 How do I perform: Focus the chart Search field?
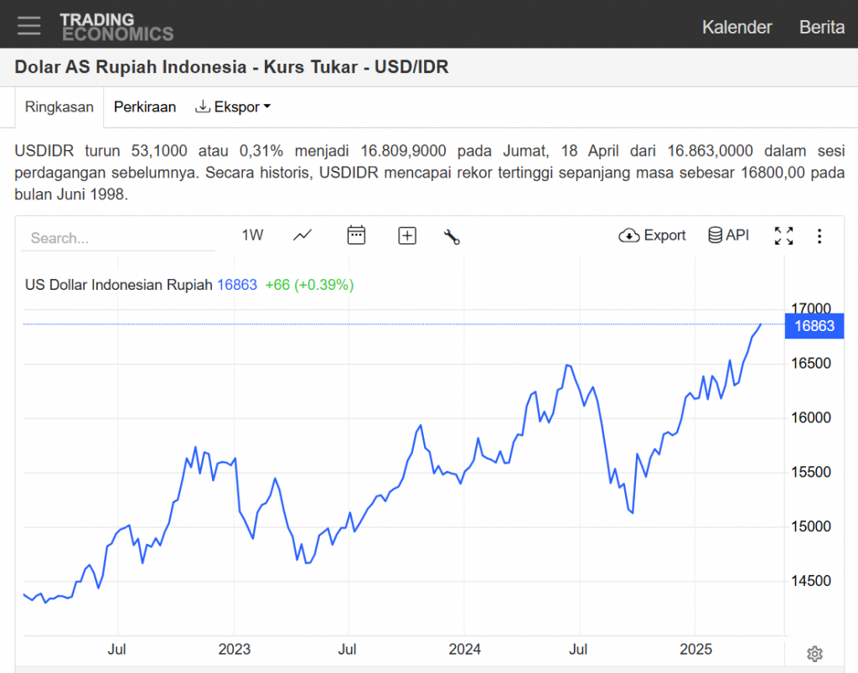click(x=117, y=238)
